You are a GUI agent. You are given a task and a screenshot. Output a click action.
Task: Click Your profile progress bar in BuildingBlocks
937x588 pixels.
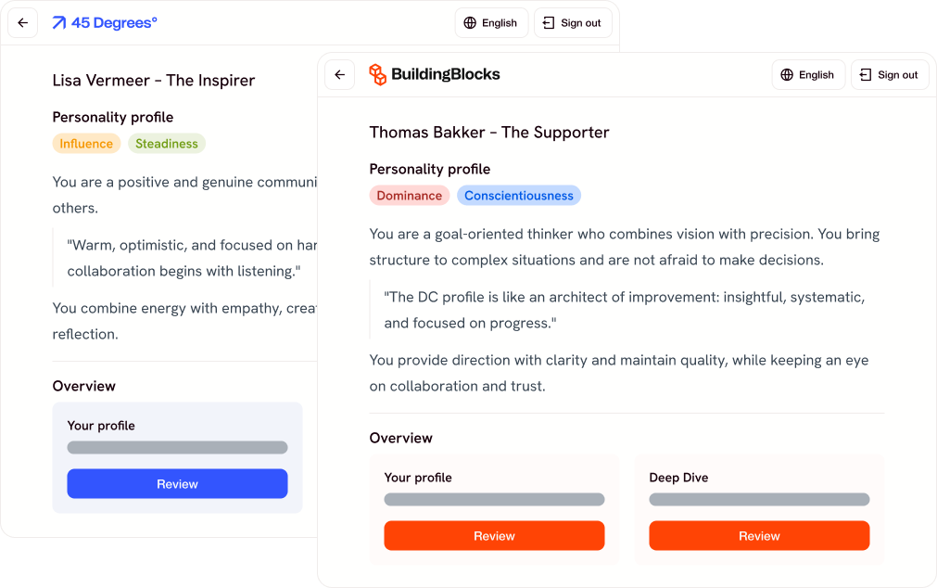[x=494, y=500]
